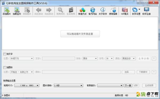This screenshot has width=160, height=99.
Task: Click the 文字示例 text sample button
Action: 144,58
